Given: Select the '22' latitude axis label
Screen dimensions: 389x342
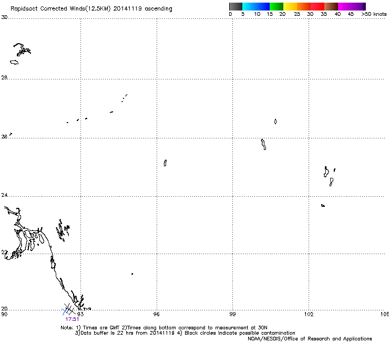Looking at the screenshot, I should [x=4, y=252].
